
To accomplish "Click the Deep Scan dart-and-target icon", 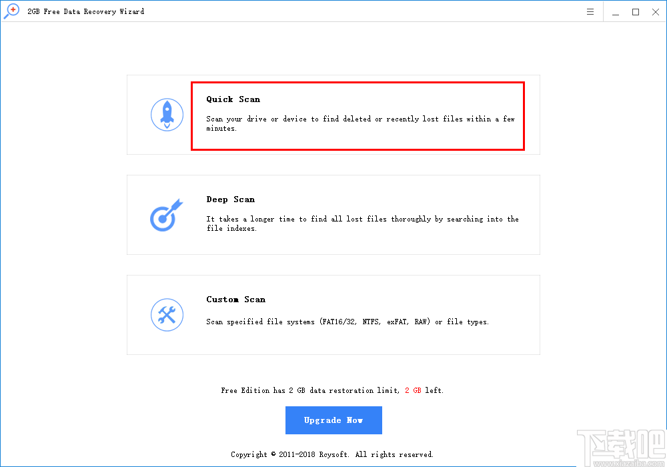I will pyautogui.click(x=167, y=215).
